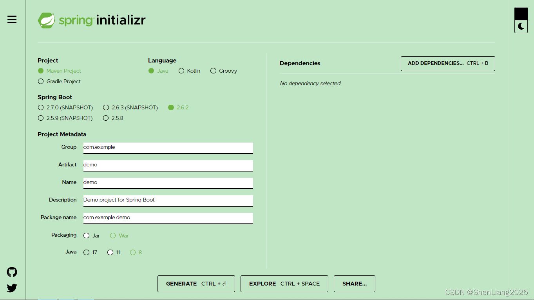Open the Twitter icon link
The image size is (534, 300).
point(12,288)
